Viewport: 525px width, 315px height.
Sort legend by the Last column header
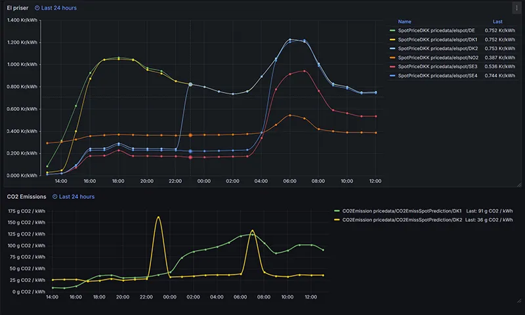tap(497, 22)
